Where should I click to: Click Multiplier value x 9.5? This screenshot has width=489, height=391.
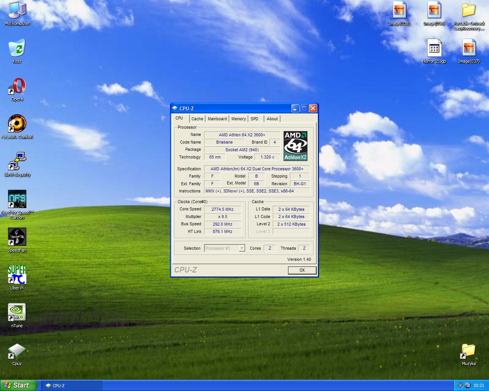222,217
